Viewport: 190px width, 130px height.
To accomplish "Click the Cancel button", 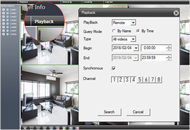I will [x=138, y=112].
